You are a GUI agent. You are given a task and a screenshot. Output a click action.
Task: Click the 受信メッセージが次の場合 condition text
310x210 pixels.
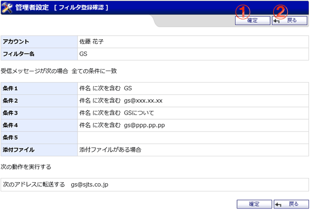pos(35,71)
